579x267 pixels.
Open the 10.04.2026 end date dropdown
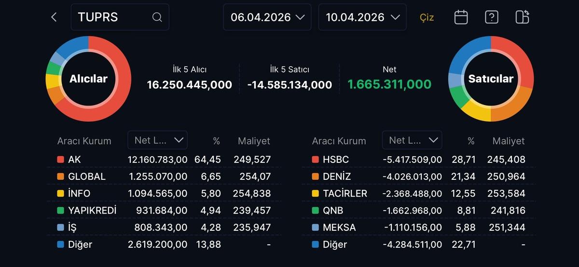[362, 17]
